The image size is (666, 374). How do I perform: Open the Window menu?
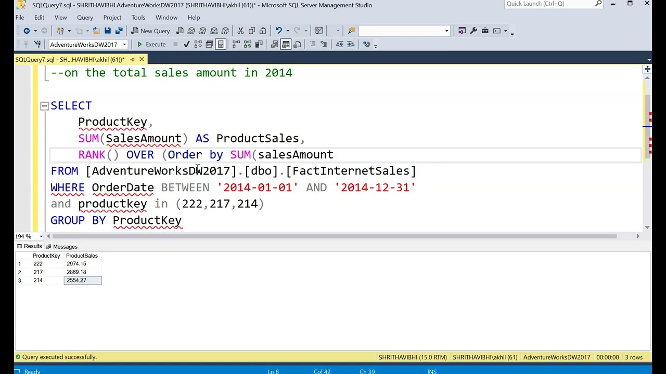coord(166,17)
